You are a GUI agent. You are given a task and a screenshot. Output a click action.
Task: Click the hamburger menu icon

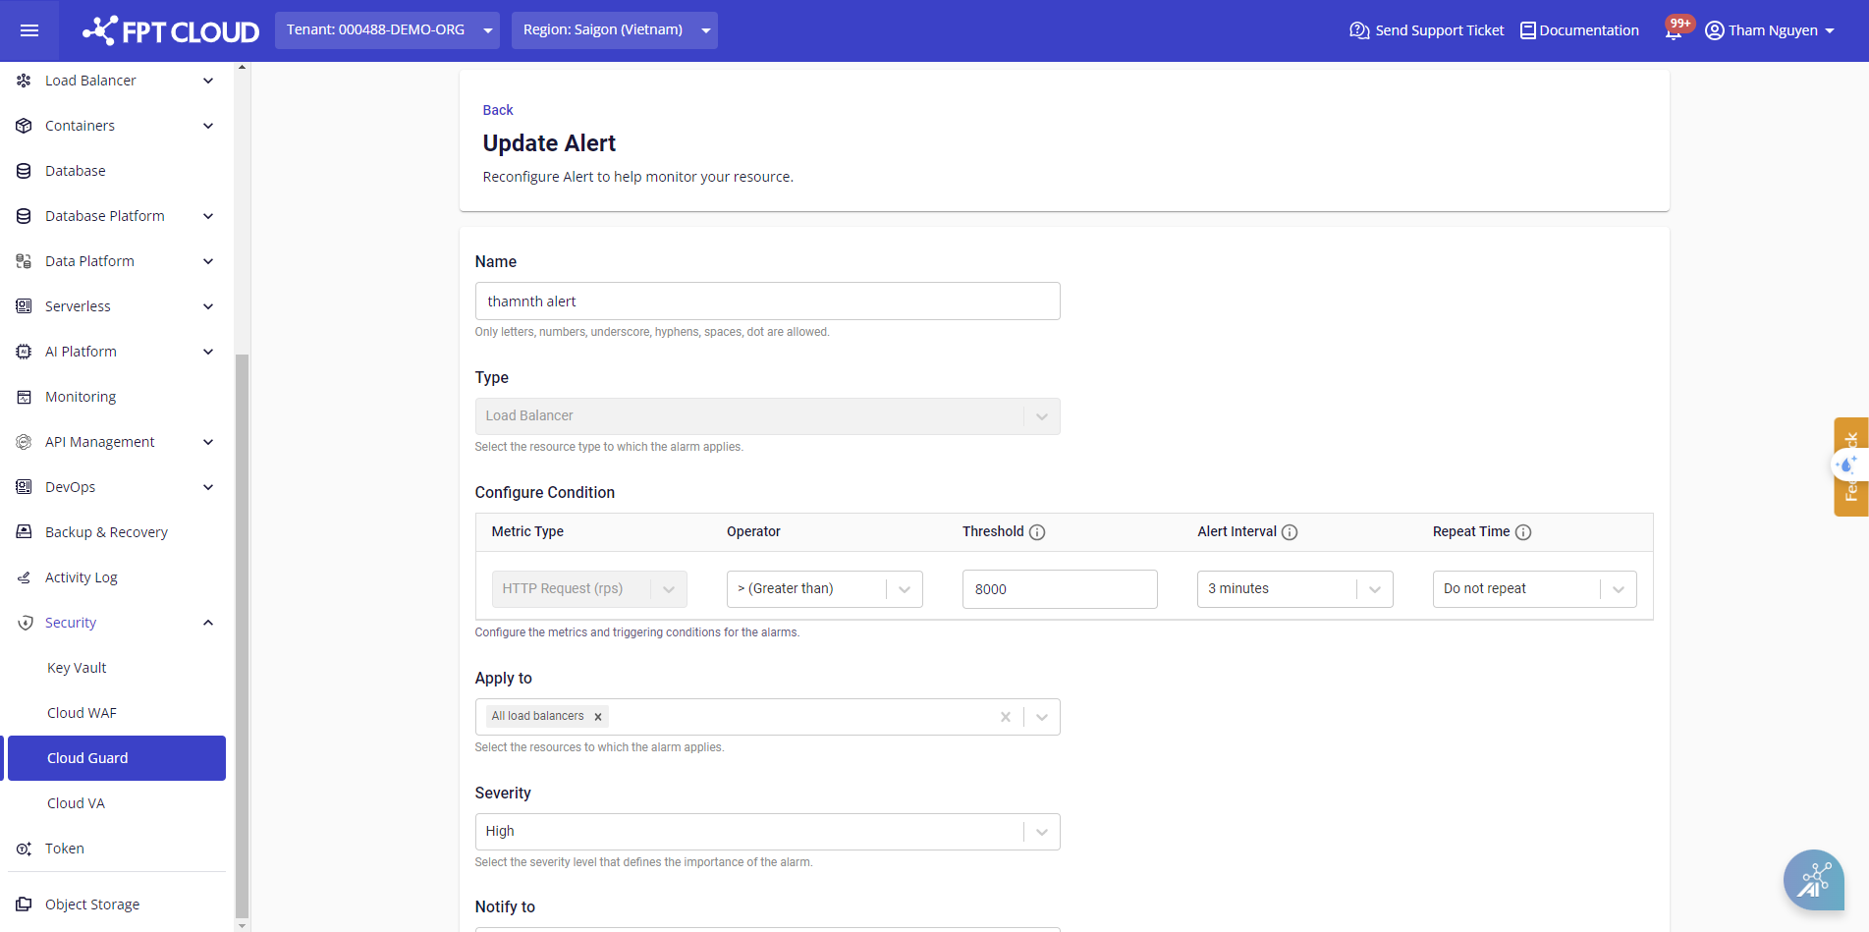pyautogui.click(x=29, y=30)
